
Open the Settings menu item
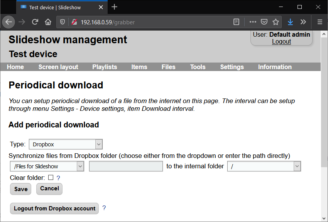point(232,67)
